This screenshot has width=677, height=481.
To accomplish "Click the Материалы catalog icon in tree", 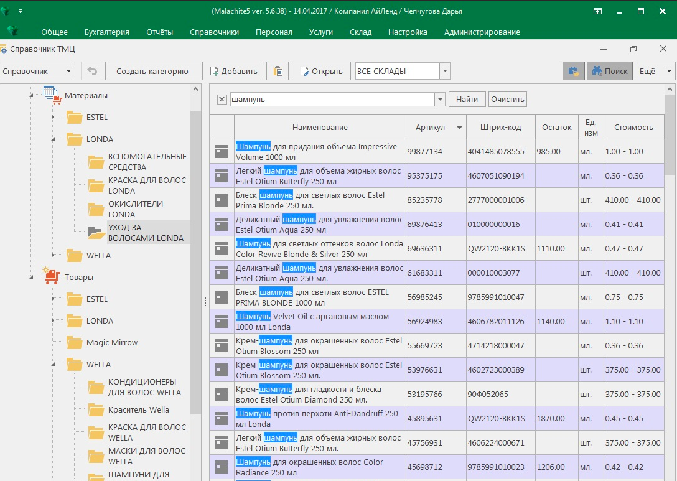I will [x=52, y=95].
